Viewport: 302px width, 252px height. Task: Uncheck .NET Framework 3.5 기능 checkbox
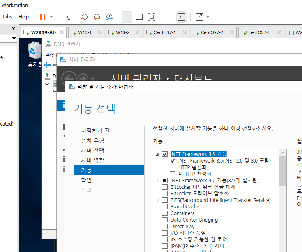coord(165,154)
